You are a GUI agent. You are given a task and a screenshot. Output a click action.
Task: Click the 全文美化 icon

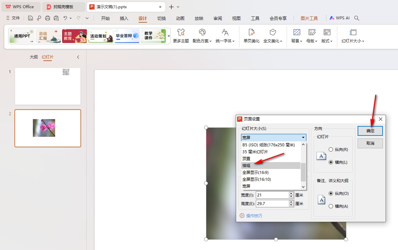click(x=273, y=32)
